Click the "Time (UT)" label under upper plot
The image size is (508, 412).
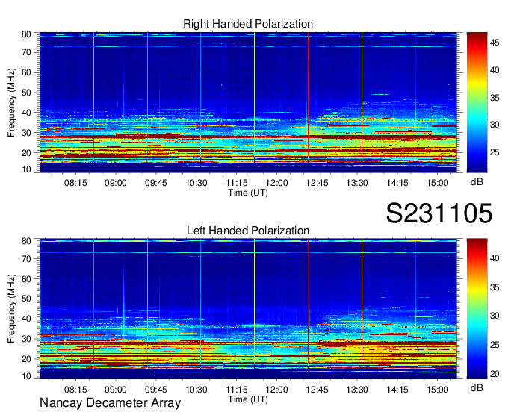tap(248, 193)
